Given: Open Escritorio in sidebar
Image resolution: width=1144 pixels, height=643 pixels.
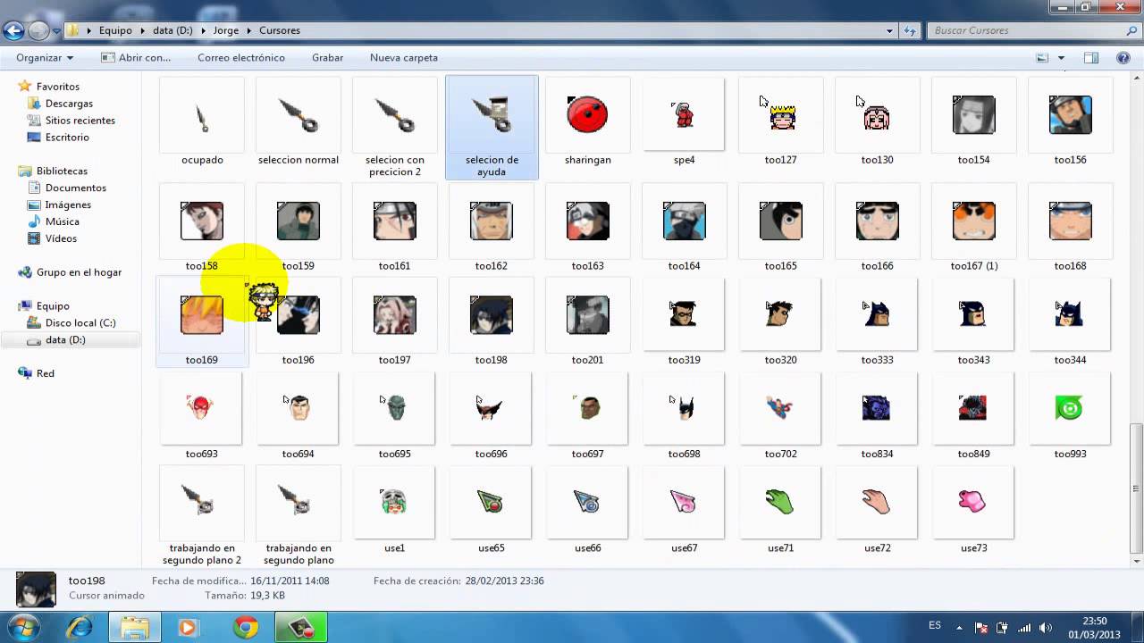Looking at the screenshot, I should tap(67, 138).
